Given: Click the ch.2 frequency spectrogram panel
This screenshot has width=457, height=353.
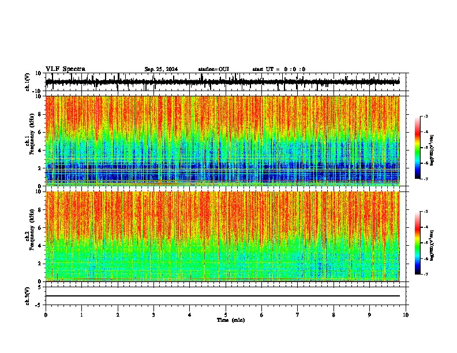Looking at the screenshot, I should [226, 236].
